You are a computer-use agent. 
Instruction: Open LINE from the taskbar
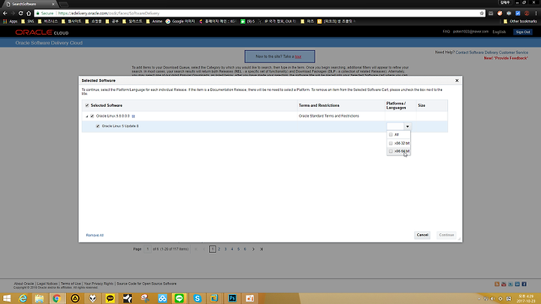click(x=179, y=299)
